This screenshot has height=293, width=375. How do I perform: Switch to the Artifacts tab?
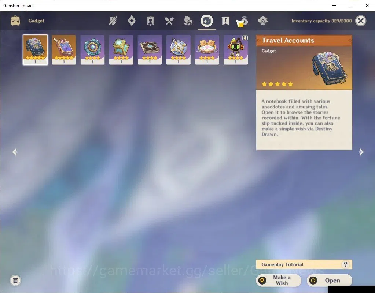(x=132, y=21)
